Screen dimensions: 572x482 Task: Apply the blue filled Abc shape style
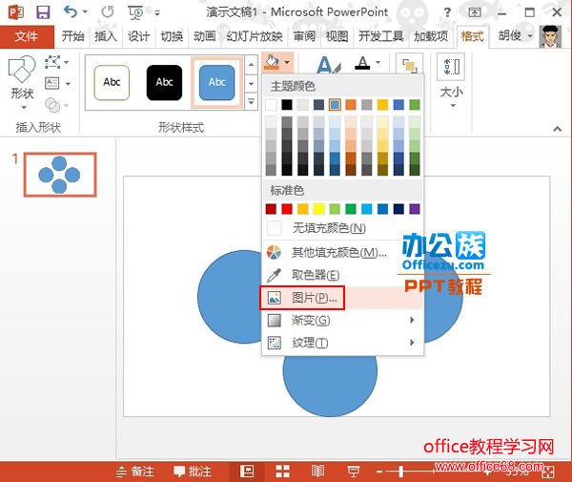tap(216, 82)
